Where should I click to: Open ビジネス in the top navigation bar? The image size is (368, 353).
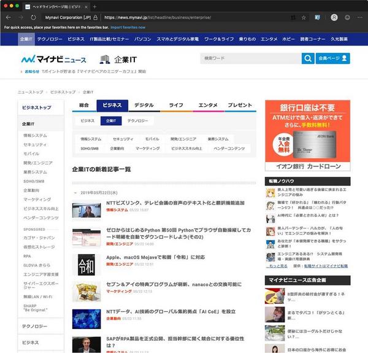[x=76, y=39]
